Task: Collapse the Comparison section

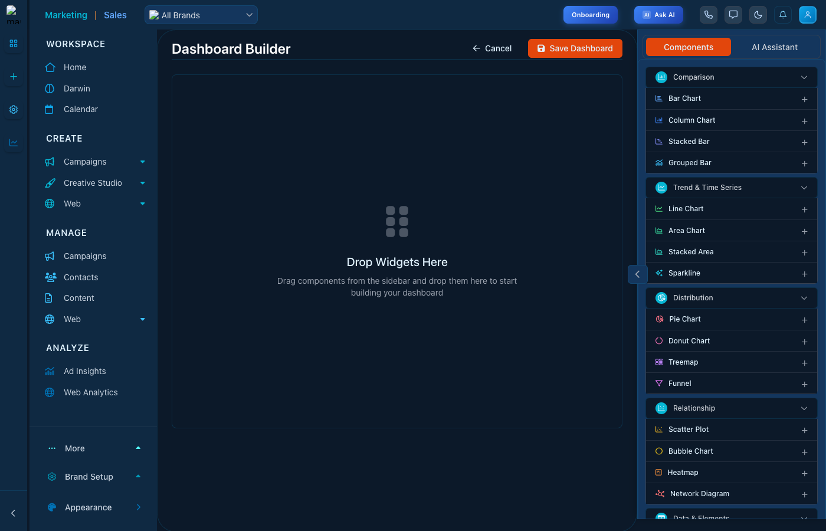Action: (x=732, y=77)
